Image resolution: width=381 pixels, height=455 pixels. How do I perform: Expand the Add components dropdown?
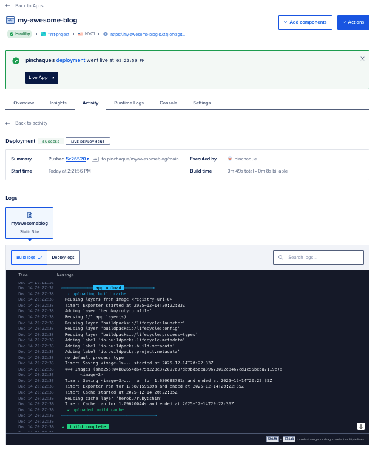(x=305, y=22)
